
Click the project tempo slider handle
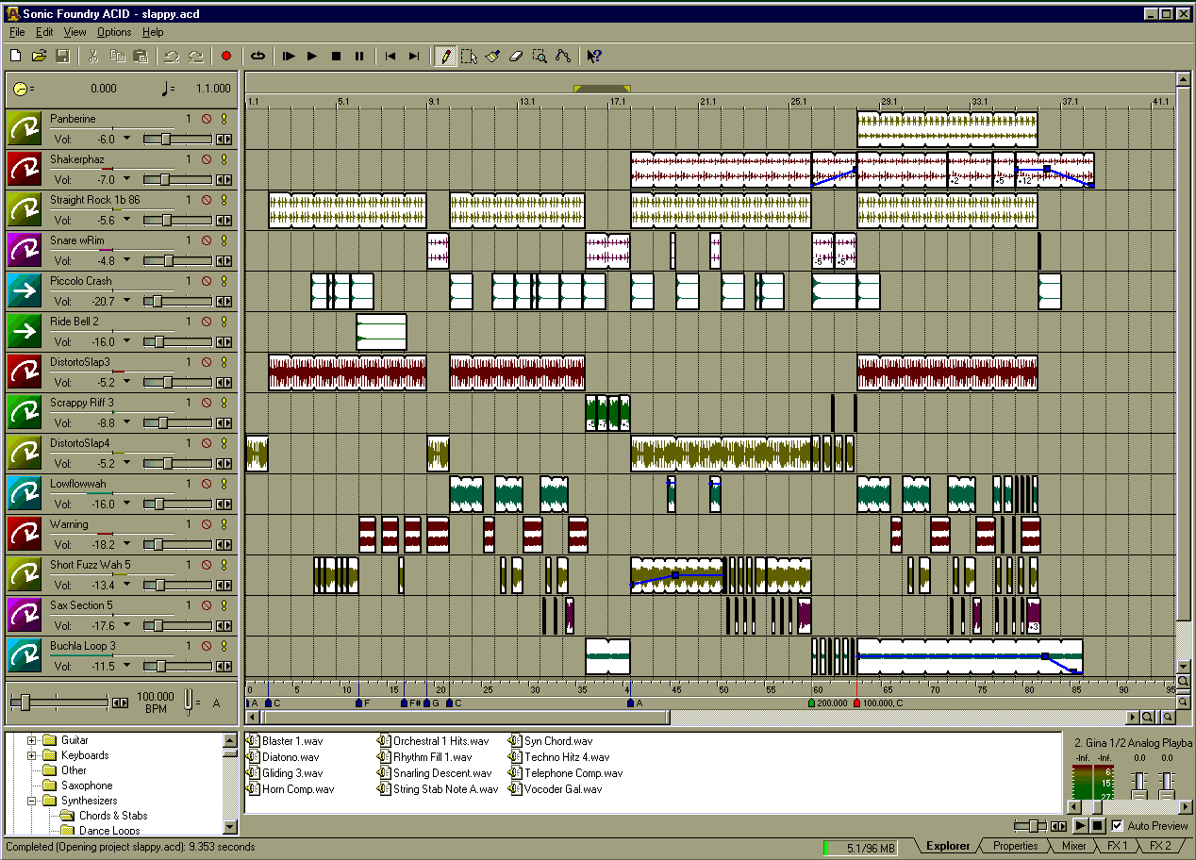point(25,702)
